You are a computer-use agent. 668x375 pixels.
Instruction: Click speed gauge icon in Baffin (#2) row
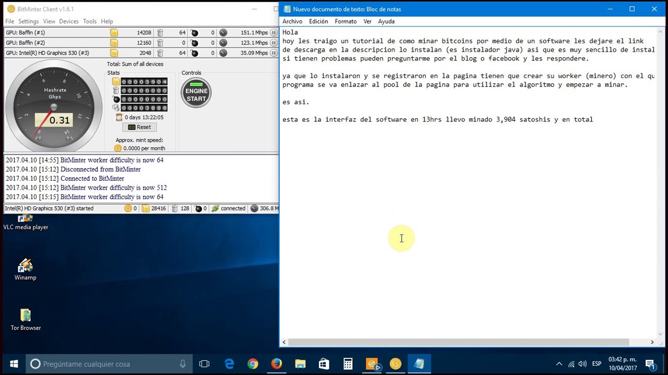click(x=223, y=43)
